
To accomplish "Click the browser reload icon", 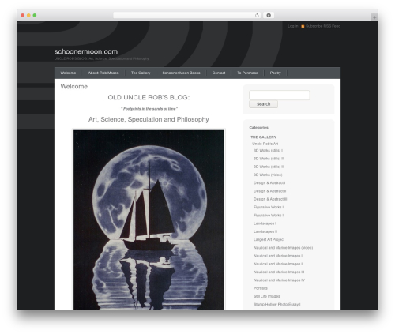I will click(257, 15).
